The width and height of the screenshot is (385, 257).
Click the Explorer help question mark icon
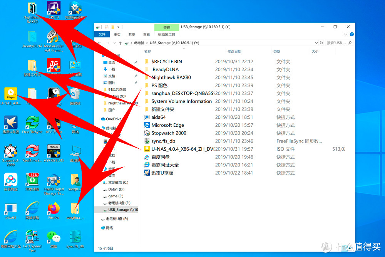(x=352, y=34)
